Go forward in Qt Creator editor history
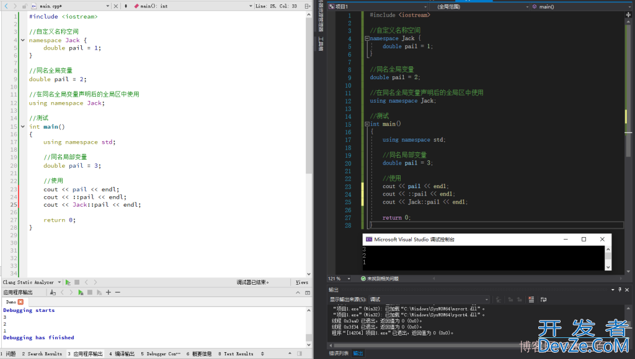 [x=15, y=6]
